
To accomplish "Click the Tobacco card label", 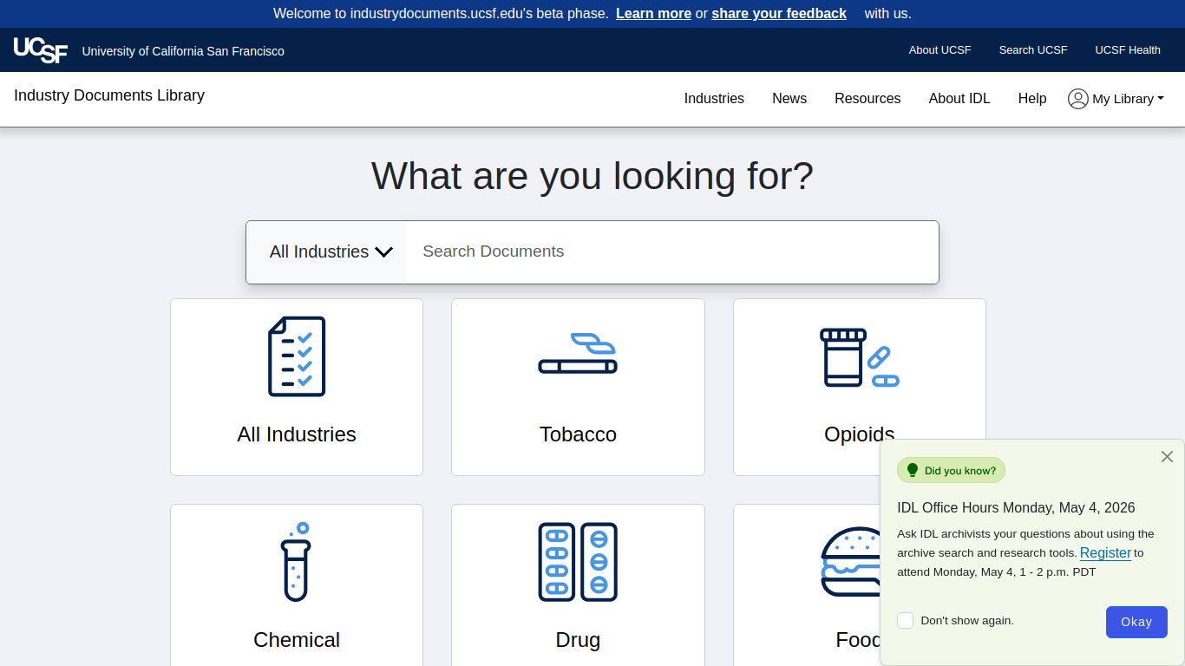I will [578, 434].
